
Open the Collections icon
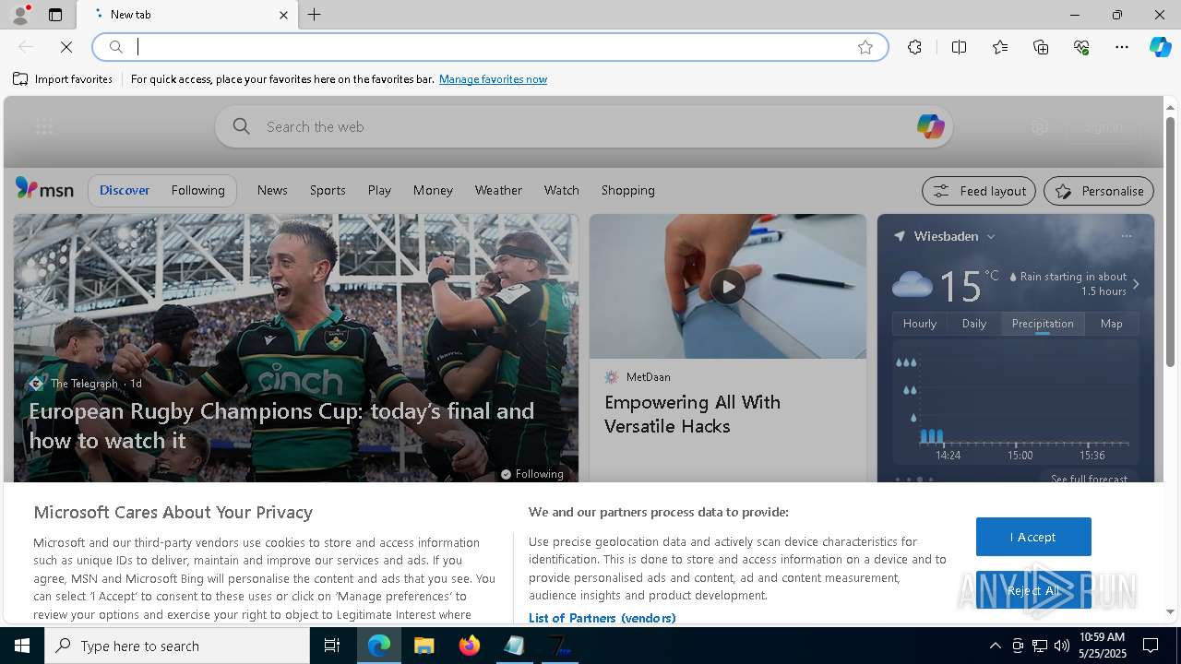click(x=1041, y=47)
